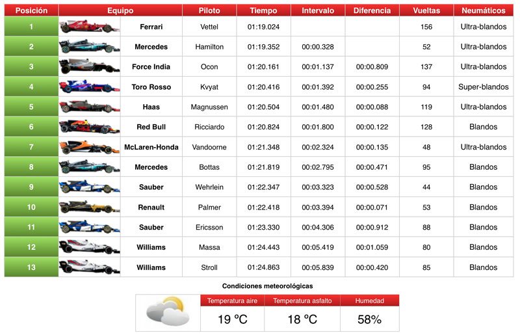The width and height of the screenshot is (520, 335).
Task: Click Bottas's Mercedes car image
Action: coord(90,167)
